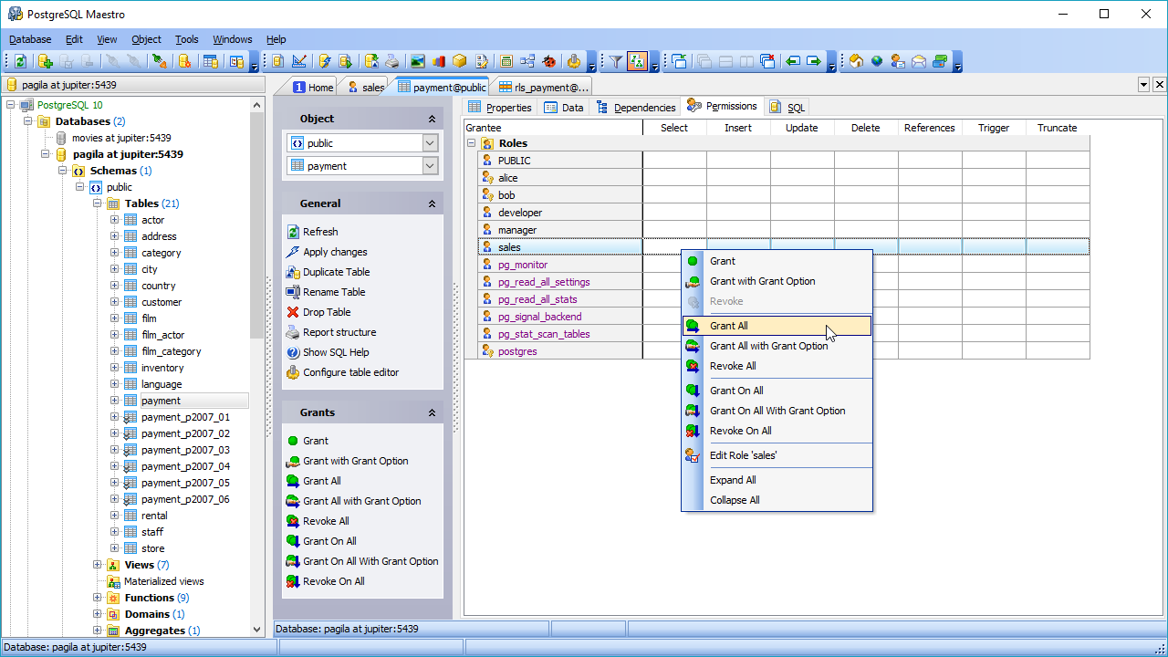Select the customer table in tree

pyautogui.click(x=162, y=302)
